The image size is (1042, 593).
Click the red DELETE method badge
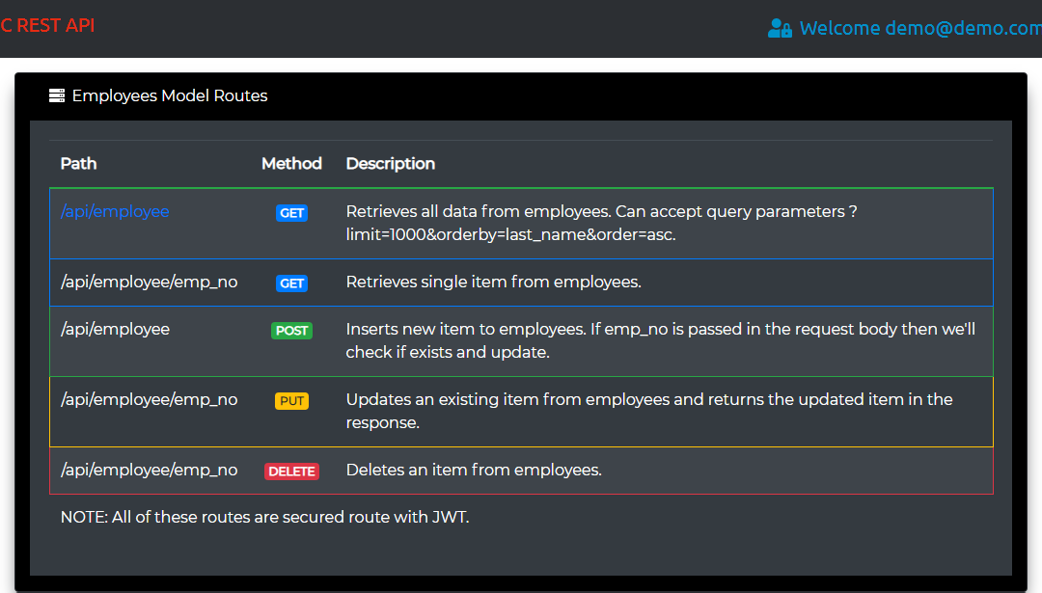tap(291, 472)
